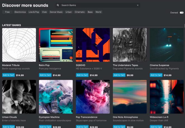Screen dimensions: 185x128
Task: Open Urban Clouds bank artwork
Action: [19, 97]
